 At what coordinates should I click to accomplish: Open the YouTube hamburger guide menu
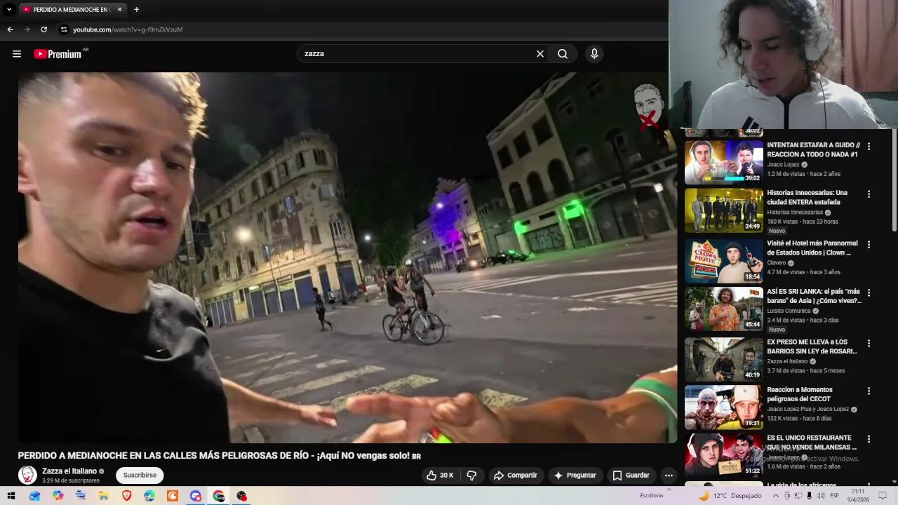[x=17, y=54]
